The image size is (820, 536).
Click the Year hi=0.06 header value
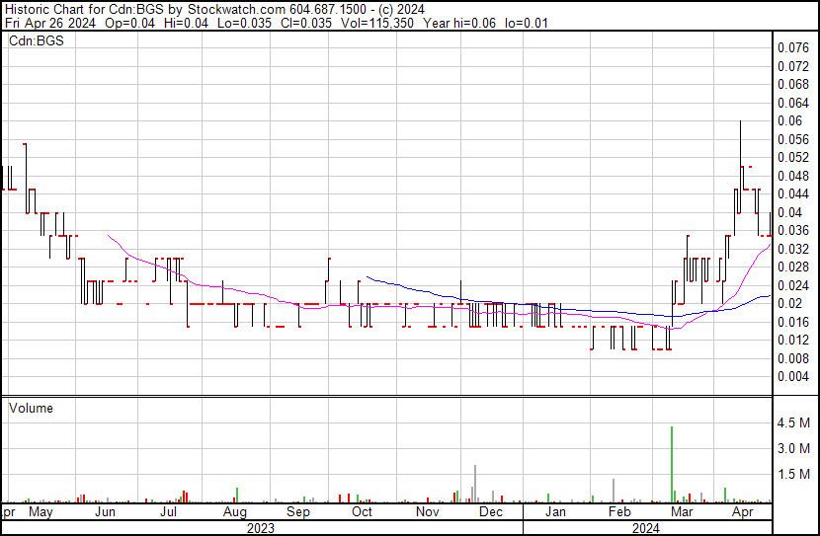coord(459,23)
